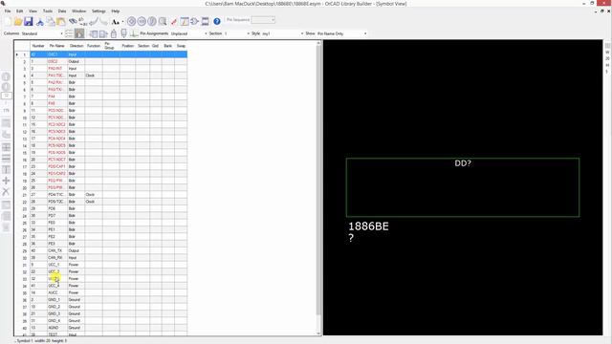
Task: Click the logic gate symbol icon
Action: pyautogui.click(x=194, y=21)
